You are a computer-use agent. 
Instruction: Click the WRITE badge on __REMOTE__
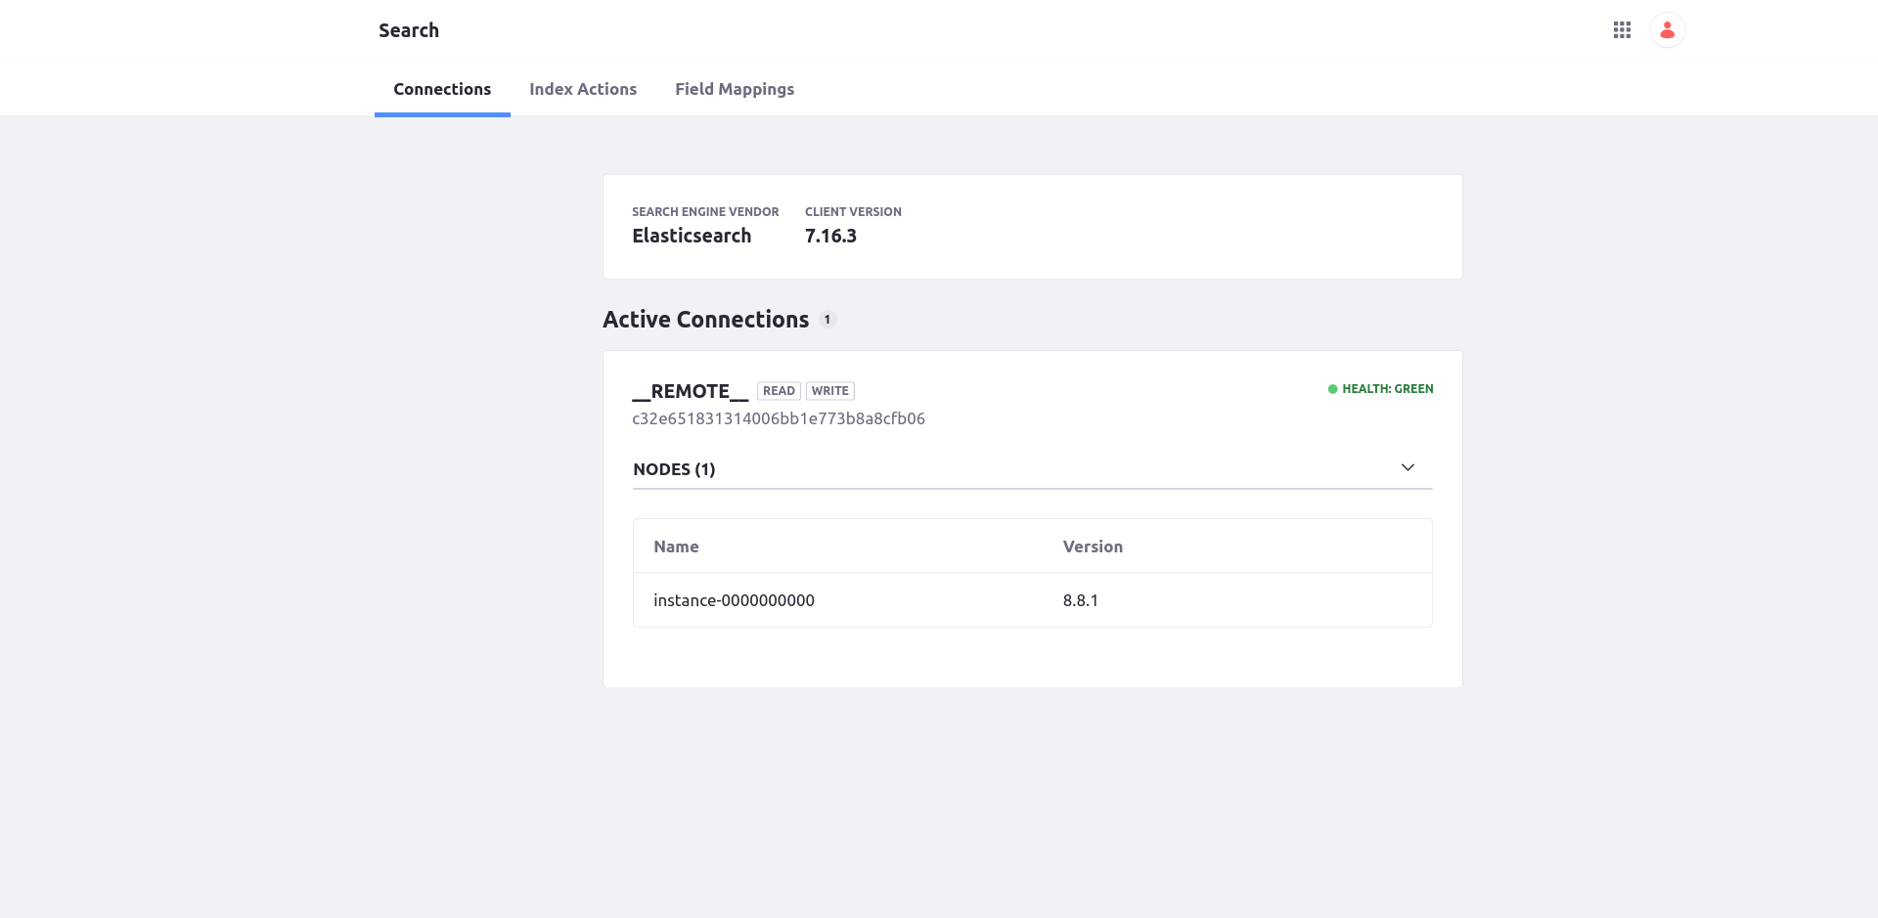pyautogui.click(x=830, y=391)
